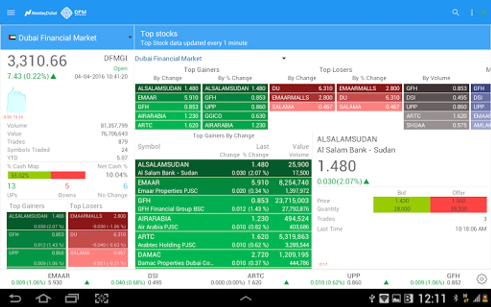Select the By Volume column header
491x307 pixels.
(x=436, y=78)
